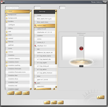This screenshot has width=108, height=107.
Task: Select the modules/forecasts/icons category
Action: tap(17, 72)
